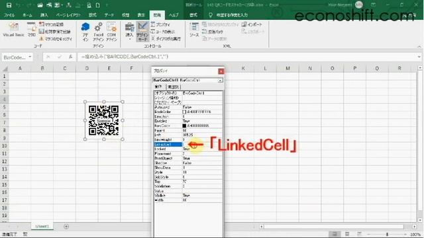This screenshot has width=424, height=238.
Task: Open the user account avatar
Action: [359, 5]
